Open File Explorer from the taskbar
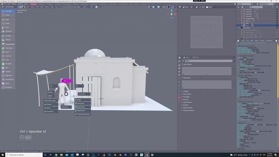This screenshot has width=279, height=157. pyautogui.click(x=61, y=155)
